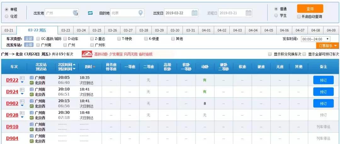Switch to the 03-21 date tab

click(9, 31)
